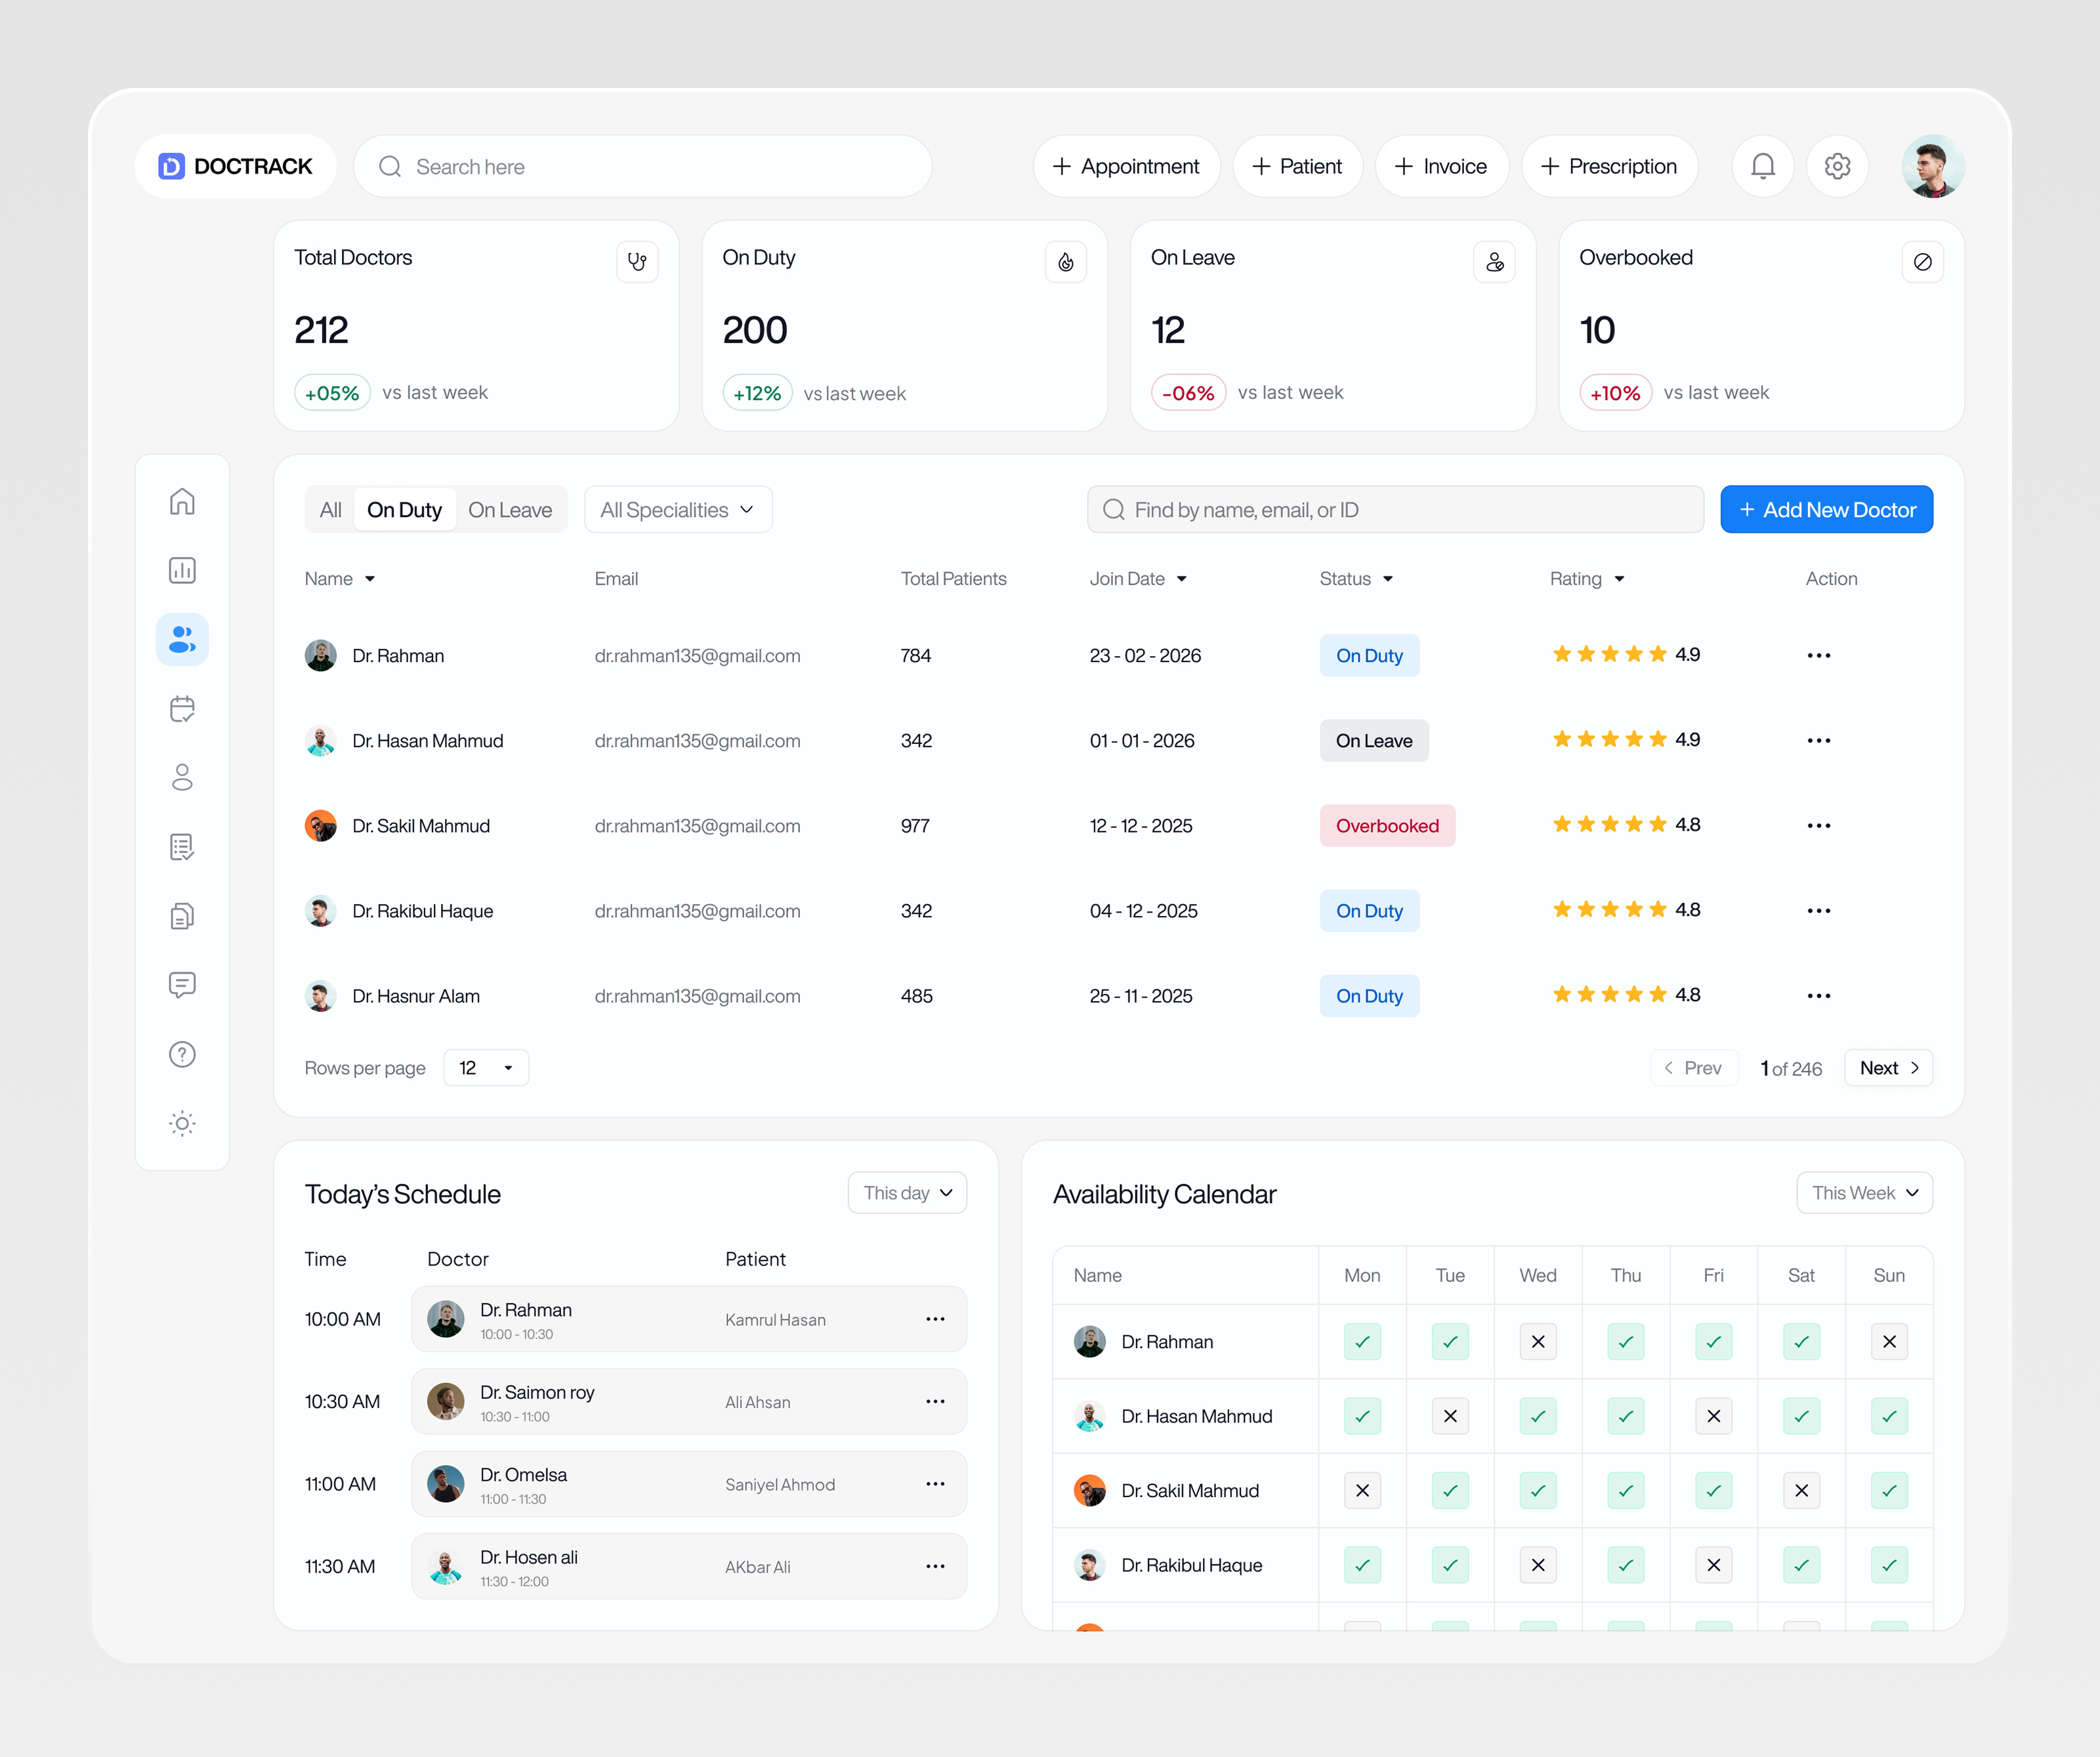Click the Add New Doctor button
Screen dimensions: 2100x1757
pyautogui.click(x=1826, y=509)
